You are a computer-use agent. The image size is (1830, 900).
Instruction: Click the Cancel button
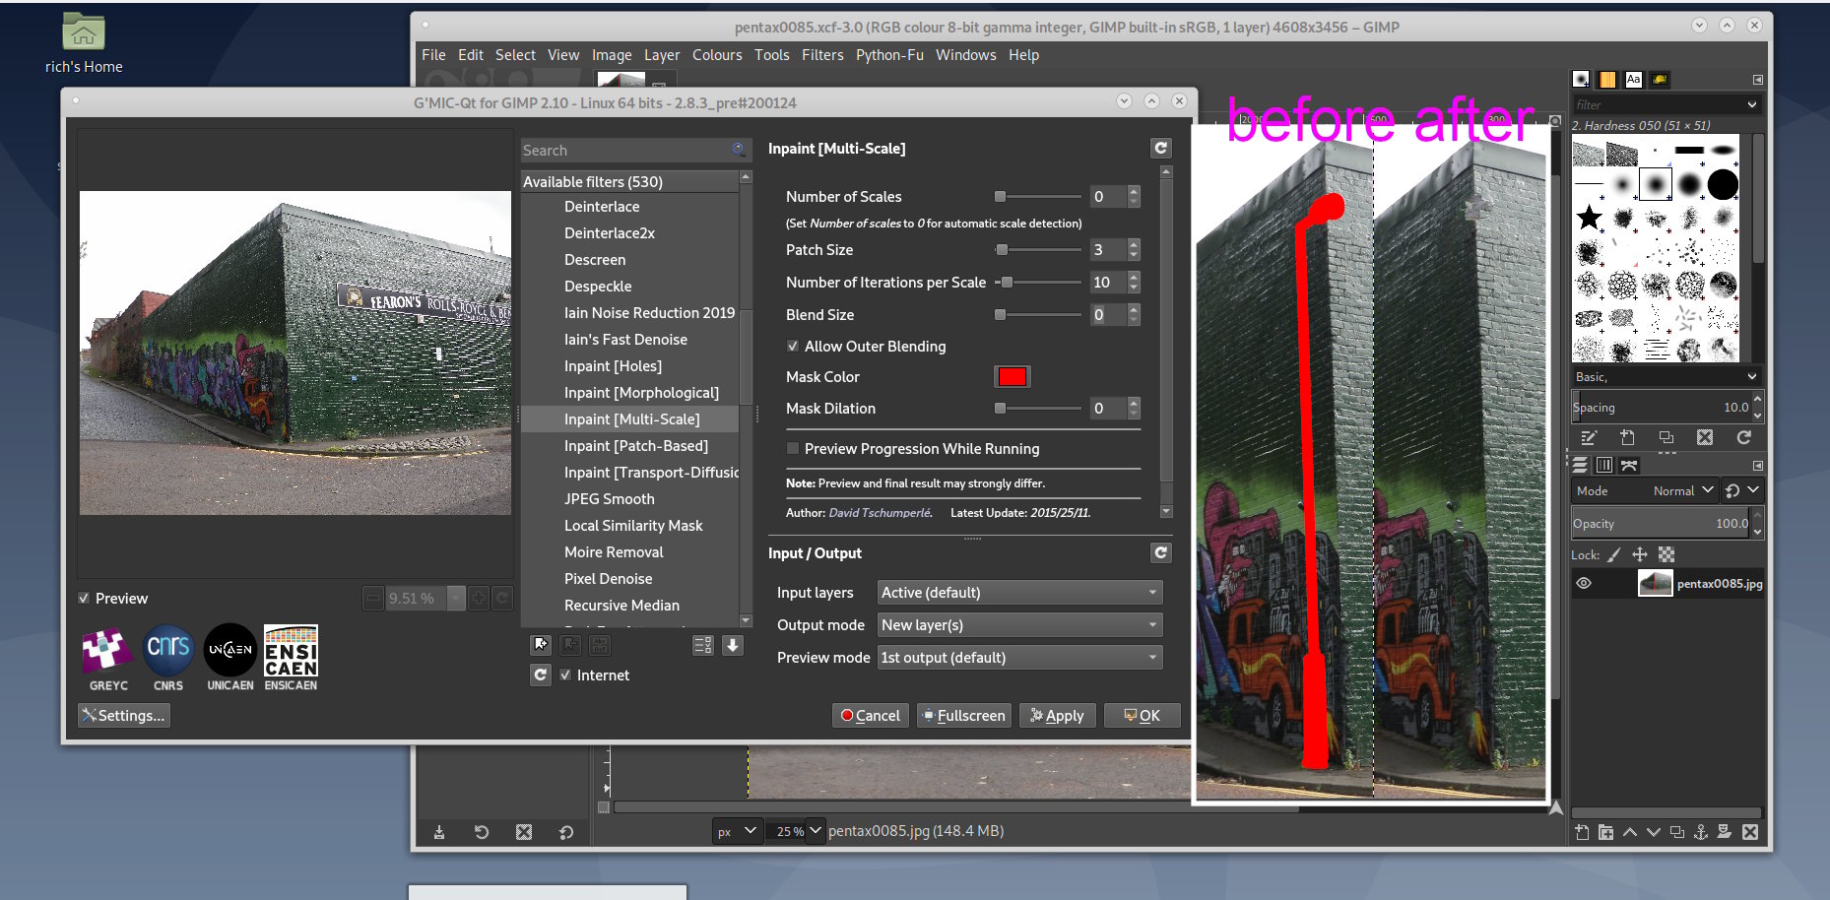tap(871, 716)
